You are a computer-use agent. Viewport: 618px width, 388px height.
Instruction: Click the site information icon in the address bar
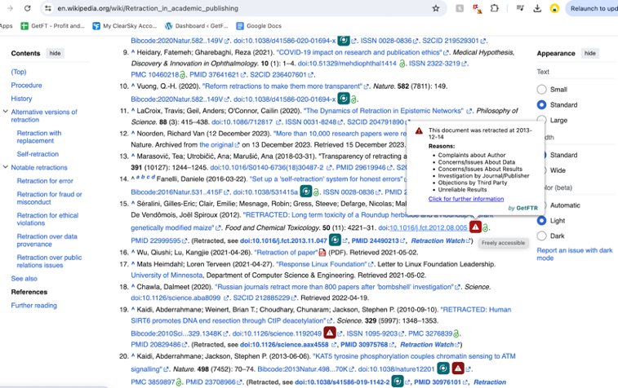[x=47, y=8]
